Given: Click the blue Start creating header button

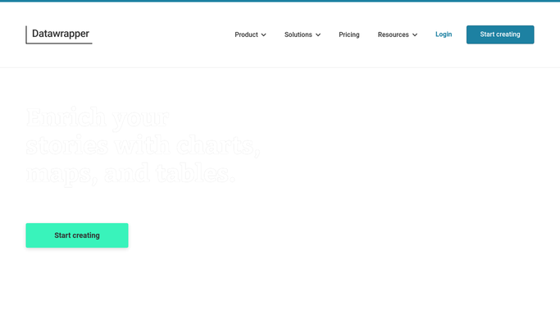Looking at the screenshot, I should tap(500, 34).
